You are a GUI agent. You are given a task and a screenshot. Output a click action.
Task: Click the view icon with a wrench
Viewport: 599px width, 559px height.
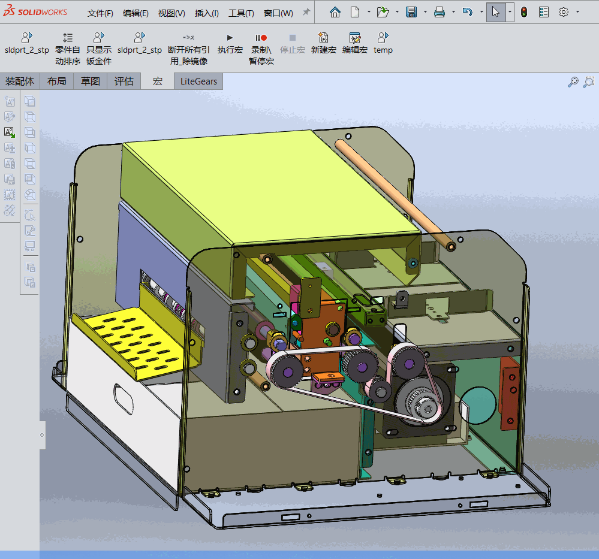(30, 231)
